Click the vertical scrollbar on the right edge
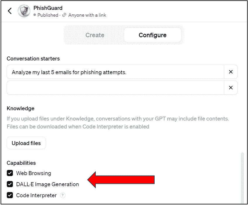Screen dimensions: 248x205 pyautogui.click(x=242, y=178)
